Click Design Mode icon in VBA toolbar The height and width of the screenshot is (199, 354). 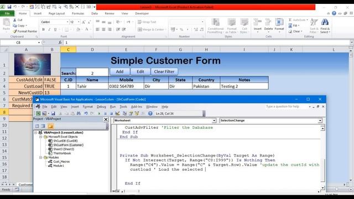click(117, 113)
